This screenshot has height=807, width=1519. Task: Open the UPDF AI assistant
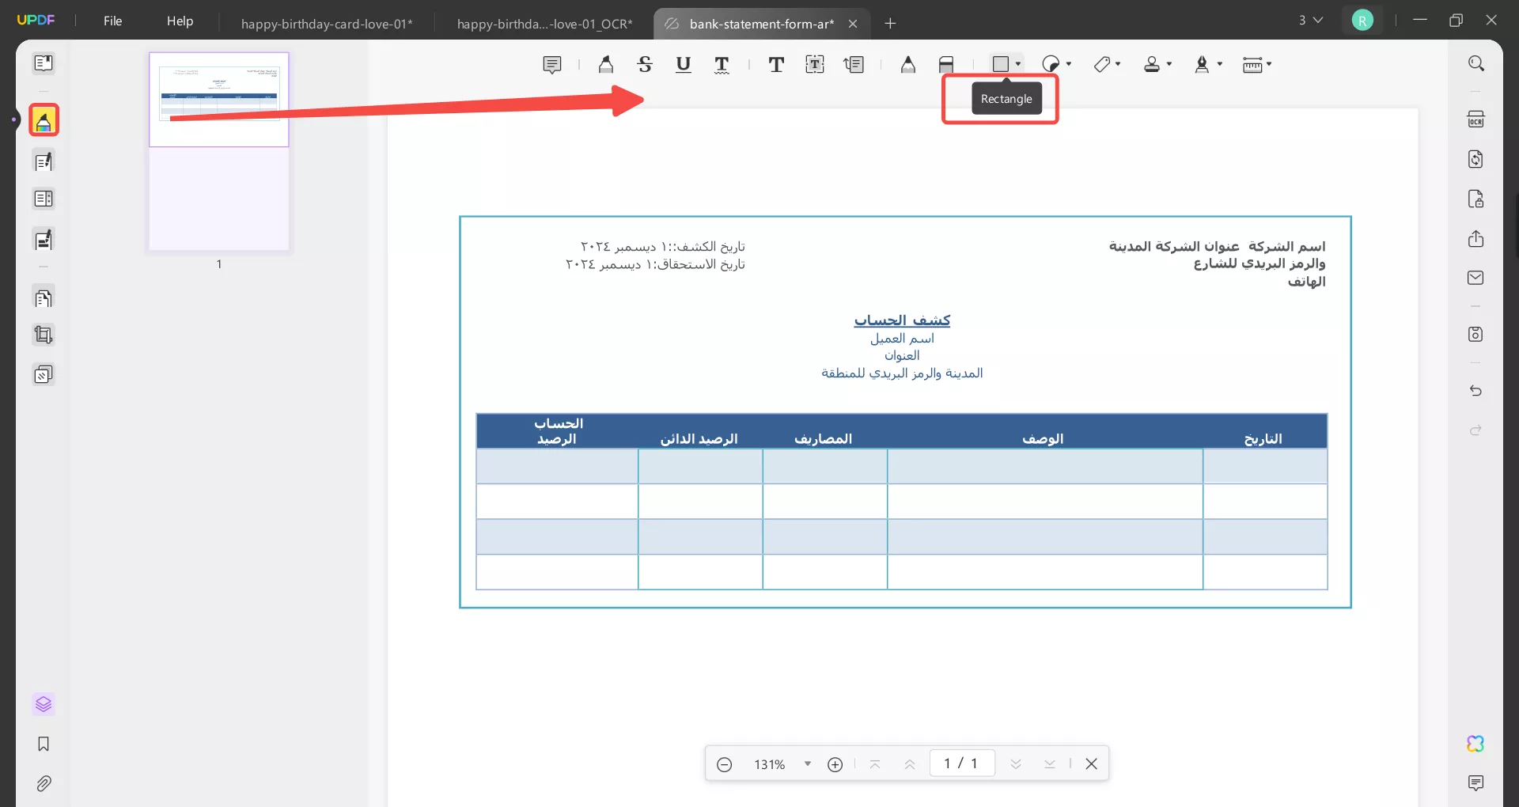click(1475, 744)
